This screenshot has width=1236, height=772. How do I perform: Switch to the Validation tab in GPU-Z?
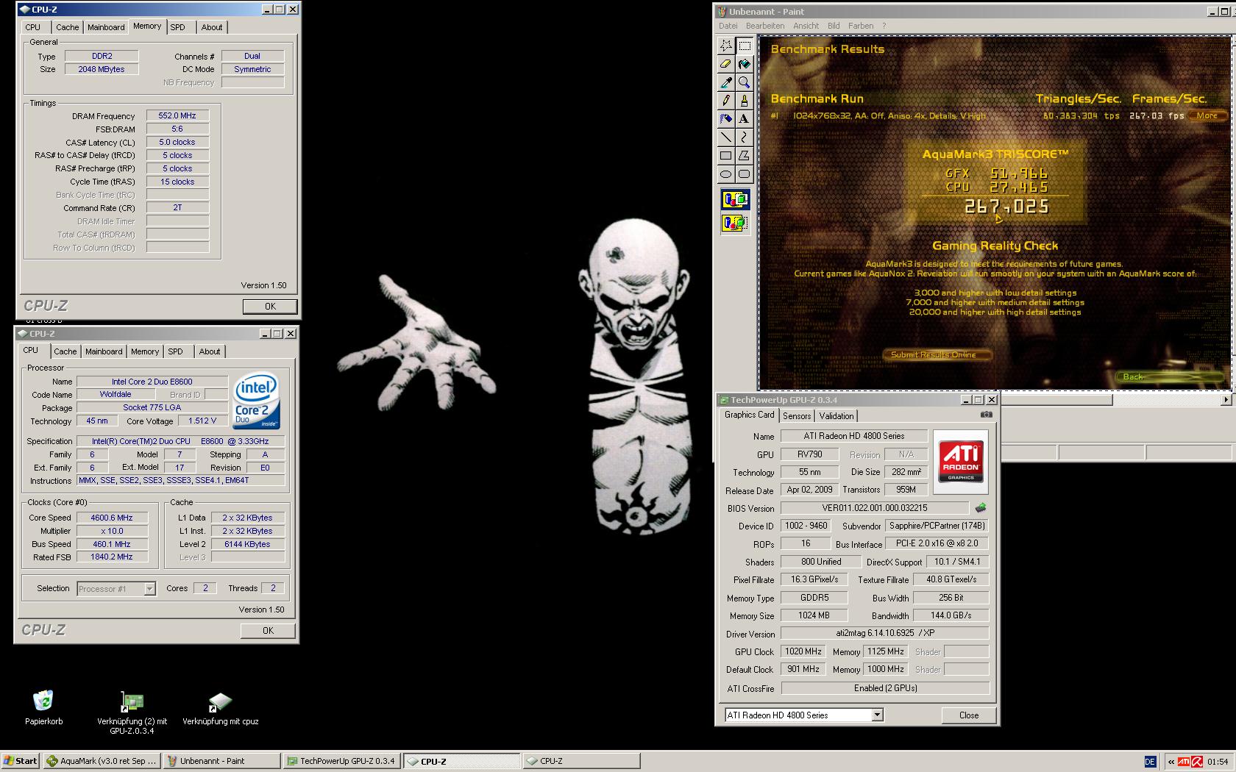click(837, 416)
